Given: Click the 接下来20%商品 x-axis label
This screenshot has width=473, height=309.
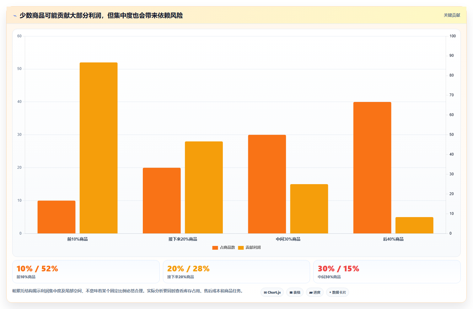Looking at the screenshot, I should (x=183, y=239).
